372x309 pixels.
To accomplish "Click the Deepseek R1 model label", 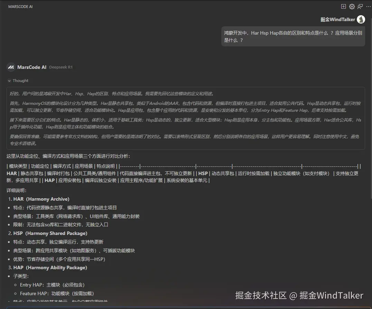I will 61,67.
